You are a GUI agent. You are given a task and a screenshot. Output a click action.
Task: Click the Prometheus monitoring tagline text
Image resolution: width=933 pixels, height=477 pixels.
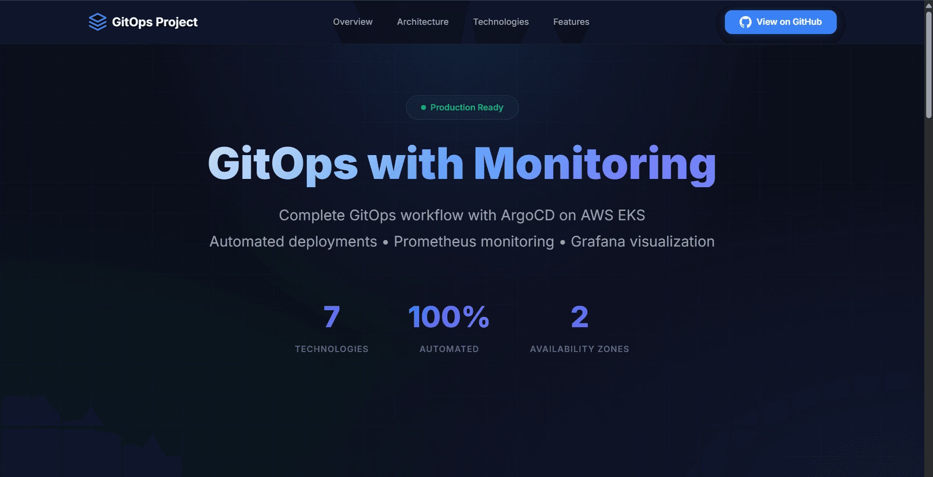click(474, 242)
